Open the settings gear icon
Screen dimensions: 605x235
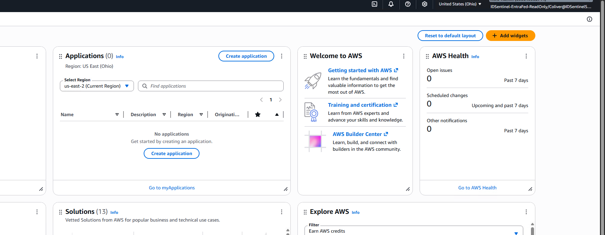(x=425, y=4)
